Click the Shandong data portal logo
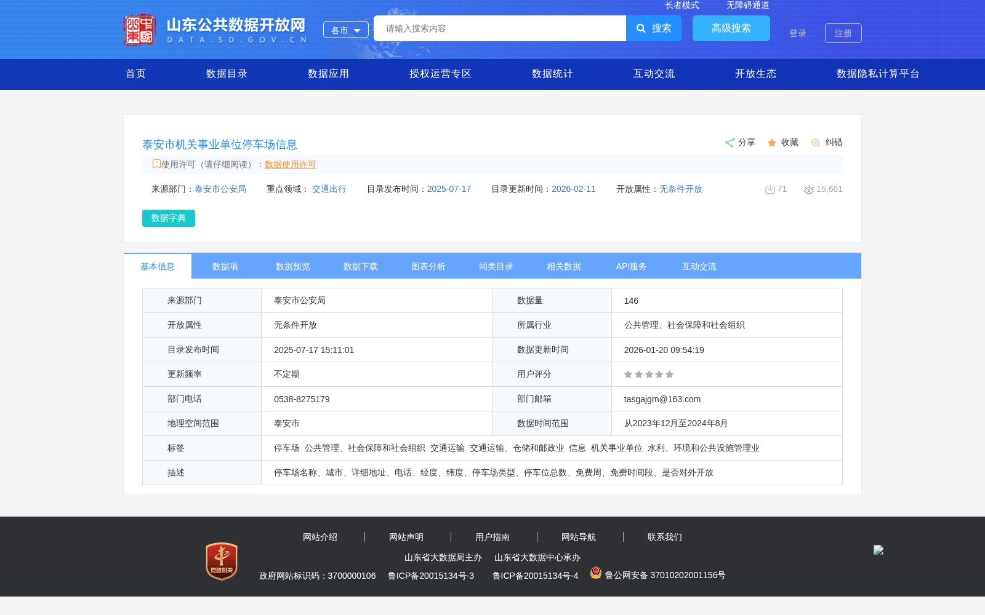This screenshot has width=985, height=615. pos(215,30)
